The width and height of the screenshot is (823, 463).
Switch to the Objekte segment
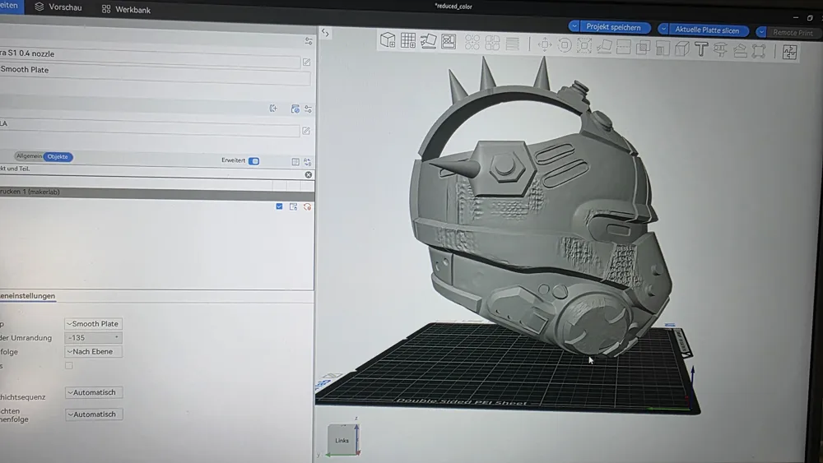tap(58, 156)
